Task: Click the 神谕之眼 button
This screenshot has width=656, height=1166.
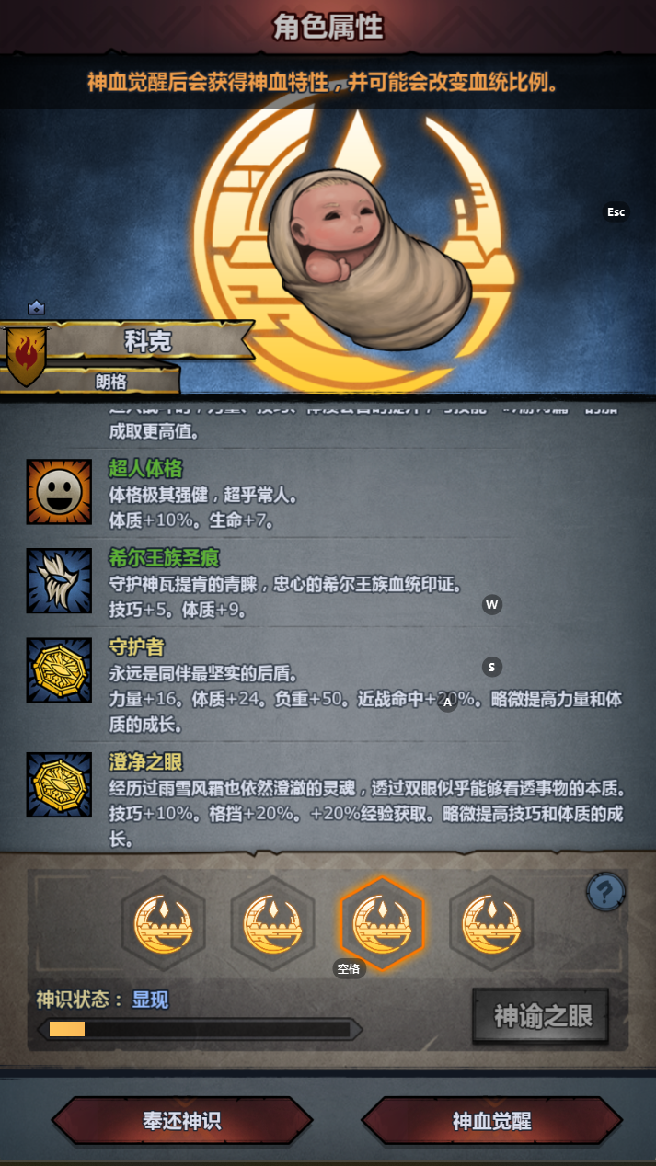Action: pos(541,1016)
